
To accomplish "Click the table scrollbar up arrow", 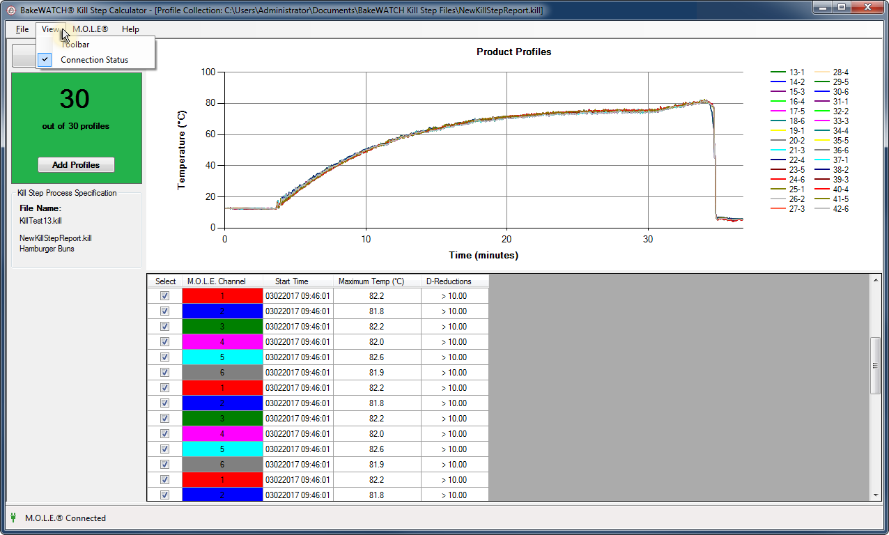I will pos(876,279).
